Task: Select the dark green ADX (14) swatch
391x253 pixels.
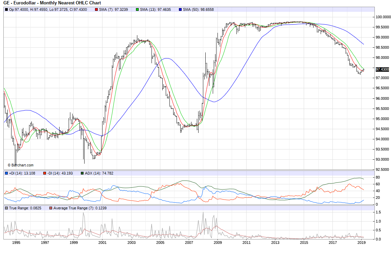Action: 82,173
